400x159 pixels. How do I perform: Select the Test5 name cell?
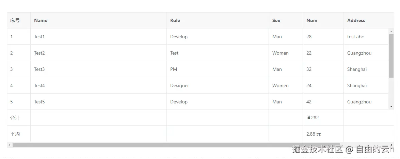[39, 102]
